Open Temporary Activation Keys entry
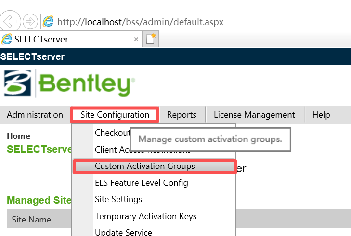This screenshot has height=236, width=351. coord(145,216)
